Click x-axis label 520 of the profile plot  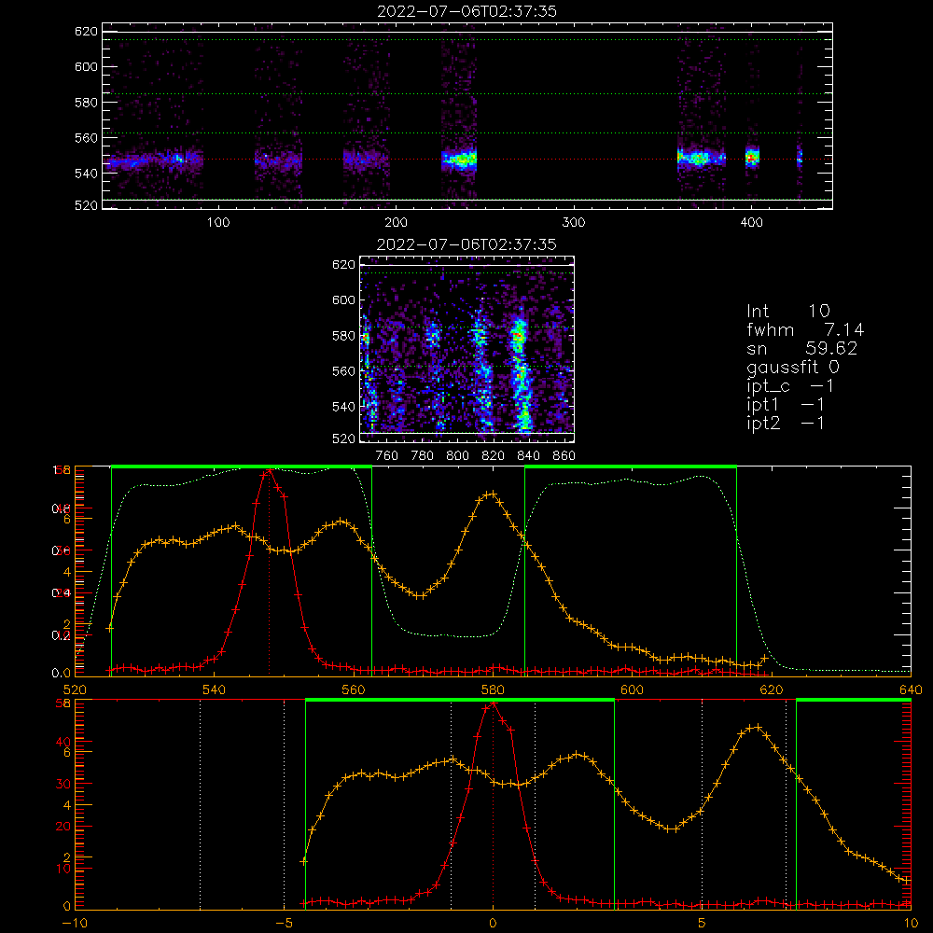pyautogui.click(x=75, y=689)
